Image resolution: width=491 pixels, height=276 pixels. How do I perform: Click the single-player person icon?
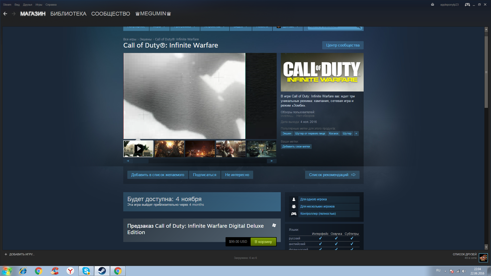(294, 199)
